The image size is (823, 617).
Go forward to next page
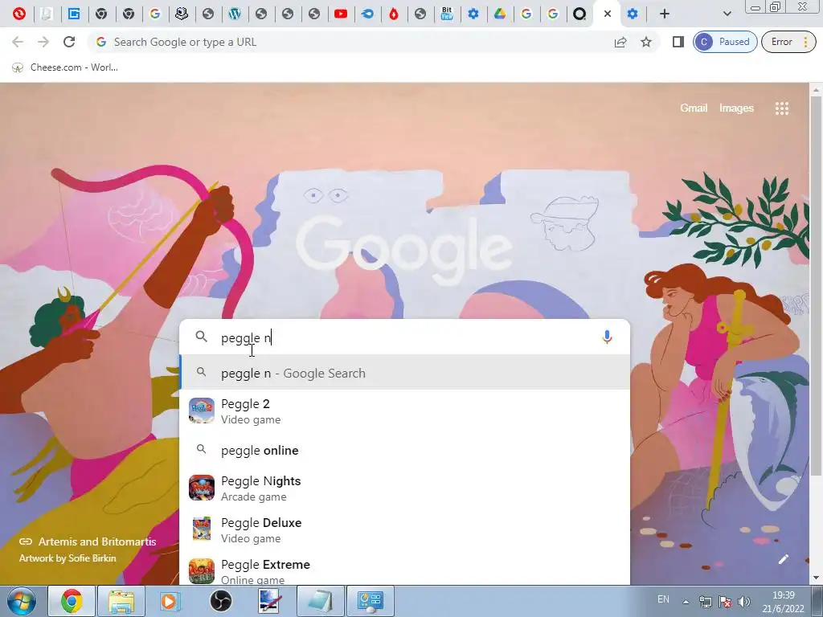coord(43,42)
